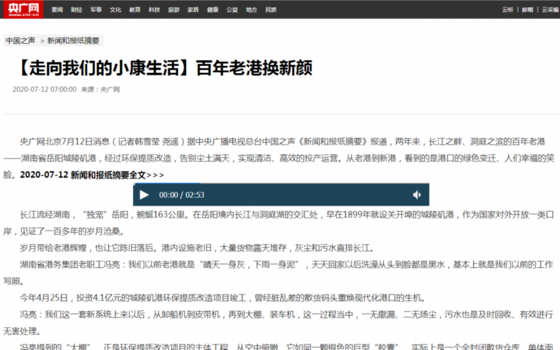This screenshot has height=350, width=560.
Task: Click the 央广网 logo
Action: tap(22, 9)
